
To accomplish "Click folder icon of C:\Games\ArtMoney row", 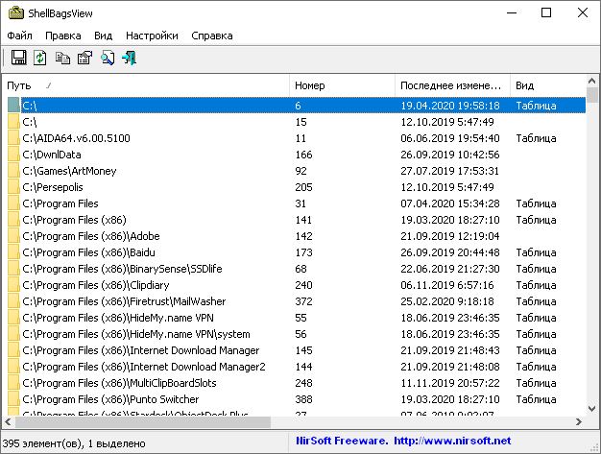I will pos(13,171).
